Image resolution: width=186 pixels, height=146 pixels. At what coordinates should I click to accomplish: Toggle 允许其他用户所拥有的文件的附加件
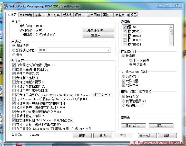pos(14,103)
